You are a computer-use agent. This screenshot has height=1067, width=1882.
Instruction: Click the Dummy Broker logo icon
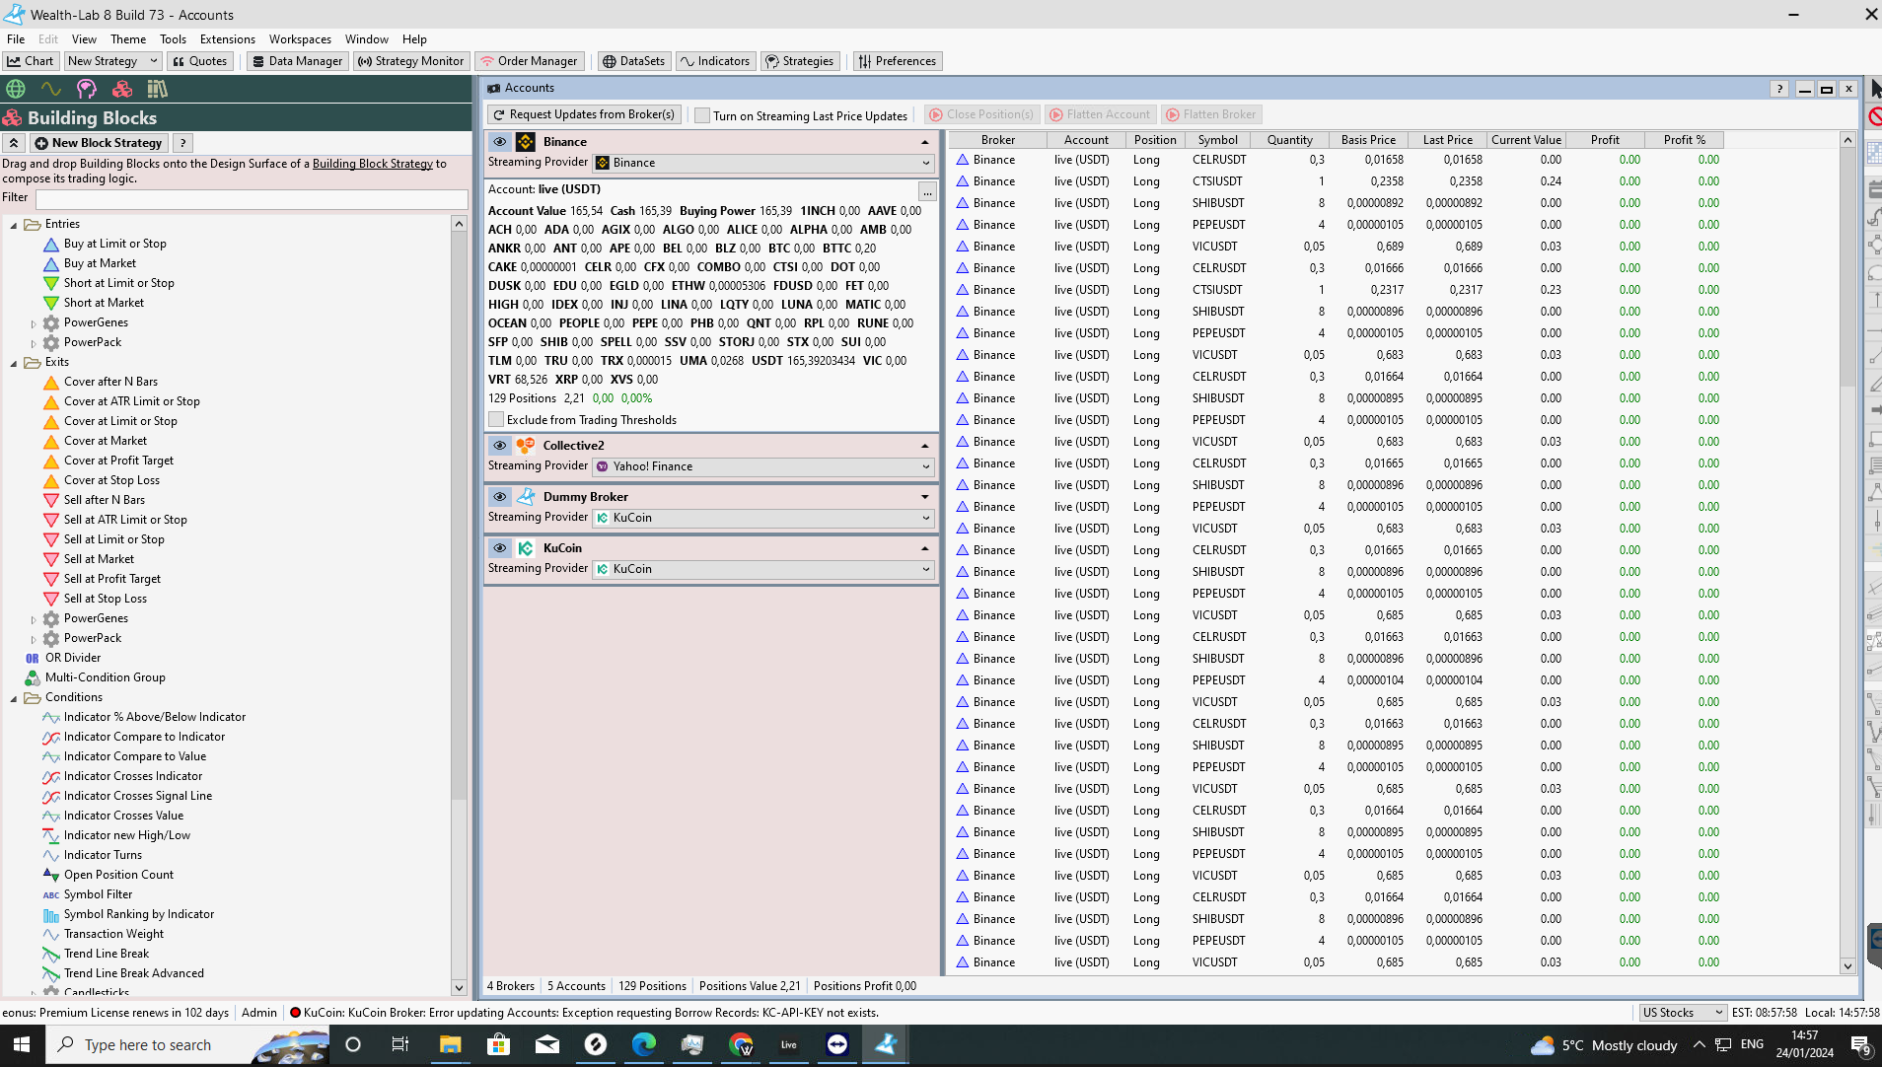(526, 497)
